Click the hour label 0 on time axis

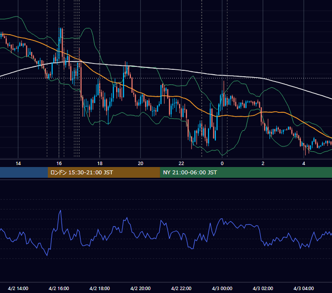point(222,164)
